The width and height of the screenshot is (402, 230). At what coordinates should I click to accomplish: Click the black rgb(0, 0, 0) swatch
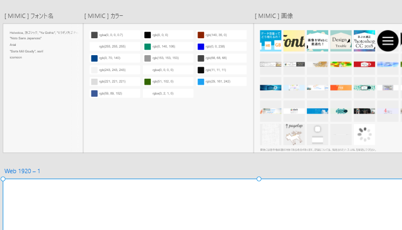(x=148, y=35)
